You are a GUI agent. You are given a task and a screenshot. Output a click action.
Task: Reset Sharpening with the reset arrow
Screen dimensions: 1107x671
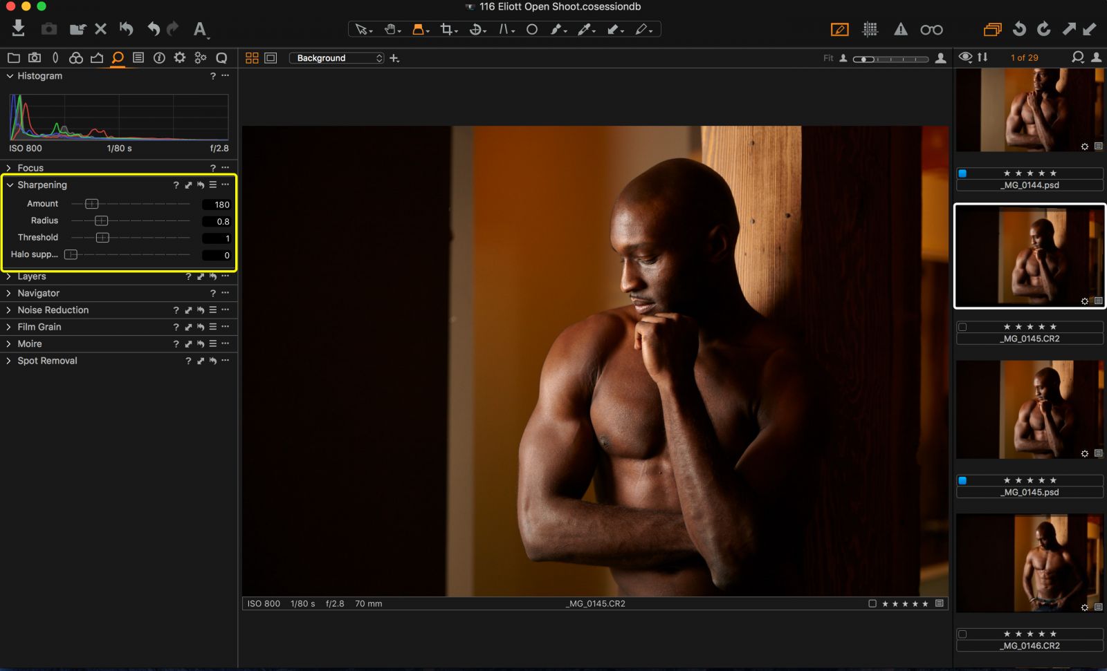click(200, 185)
